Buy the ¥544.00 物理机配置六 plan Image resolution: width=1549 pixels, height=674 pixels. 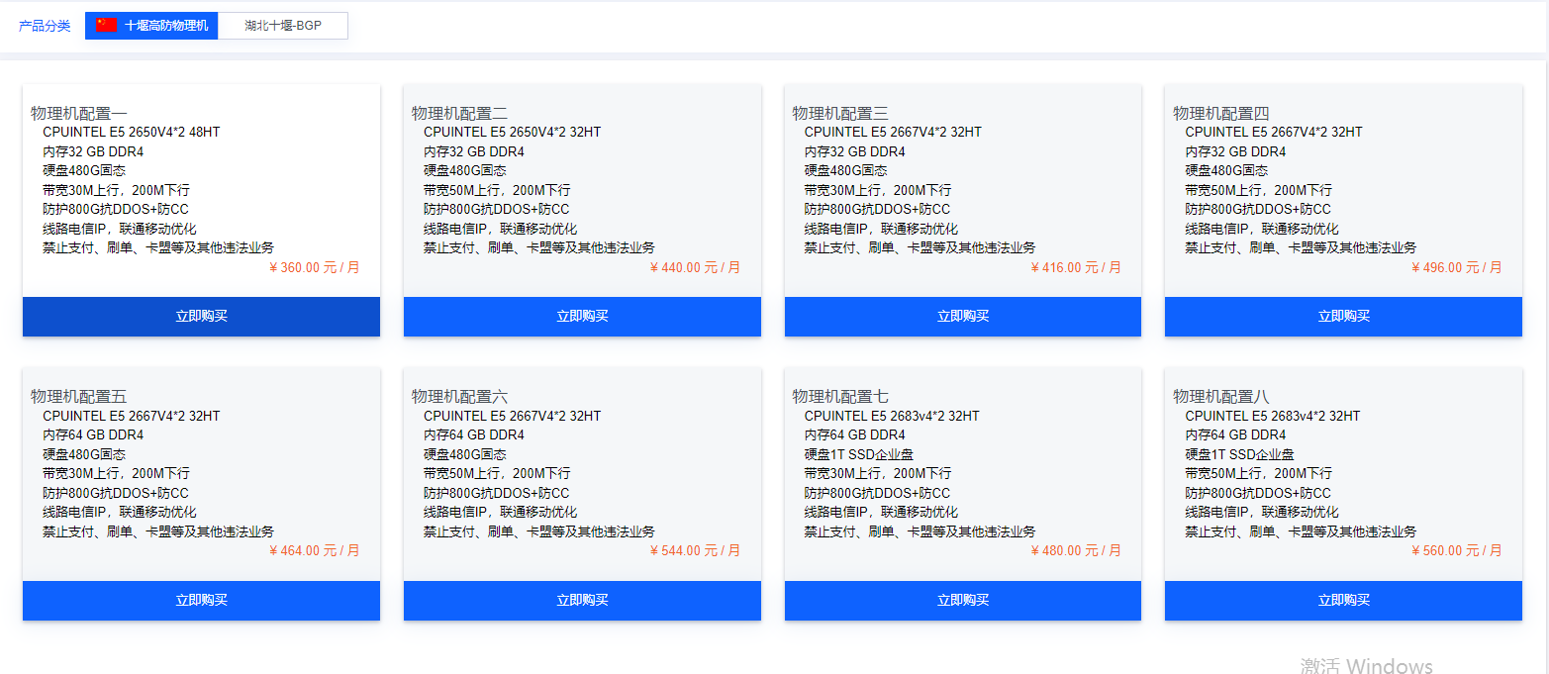coord(582,601)
